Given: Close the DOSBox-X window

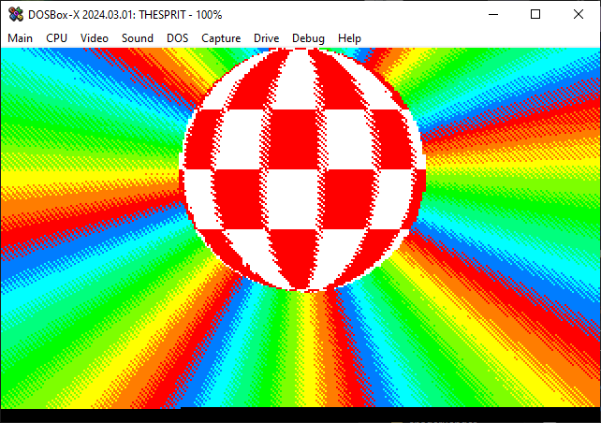Looking at the screenshot, I should coord(579,14).
